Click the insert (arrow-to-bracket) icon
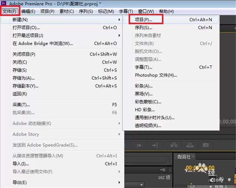The image size is (236, 188). (x=155, y=145)
